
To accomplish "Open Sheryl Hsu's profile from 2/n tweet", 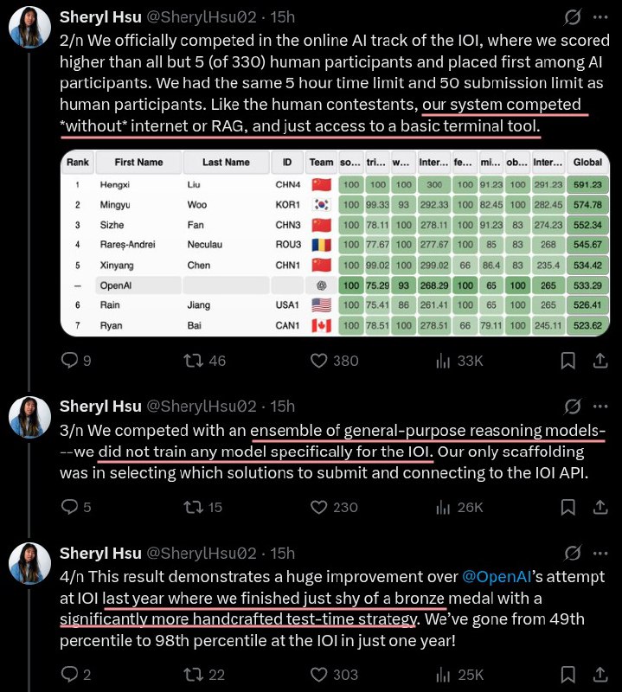I will click(101, 16).
